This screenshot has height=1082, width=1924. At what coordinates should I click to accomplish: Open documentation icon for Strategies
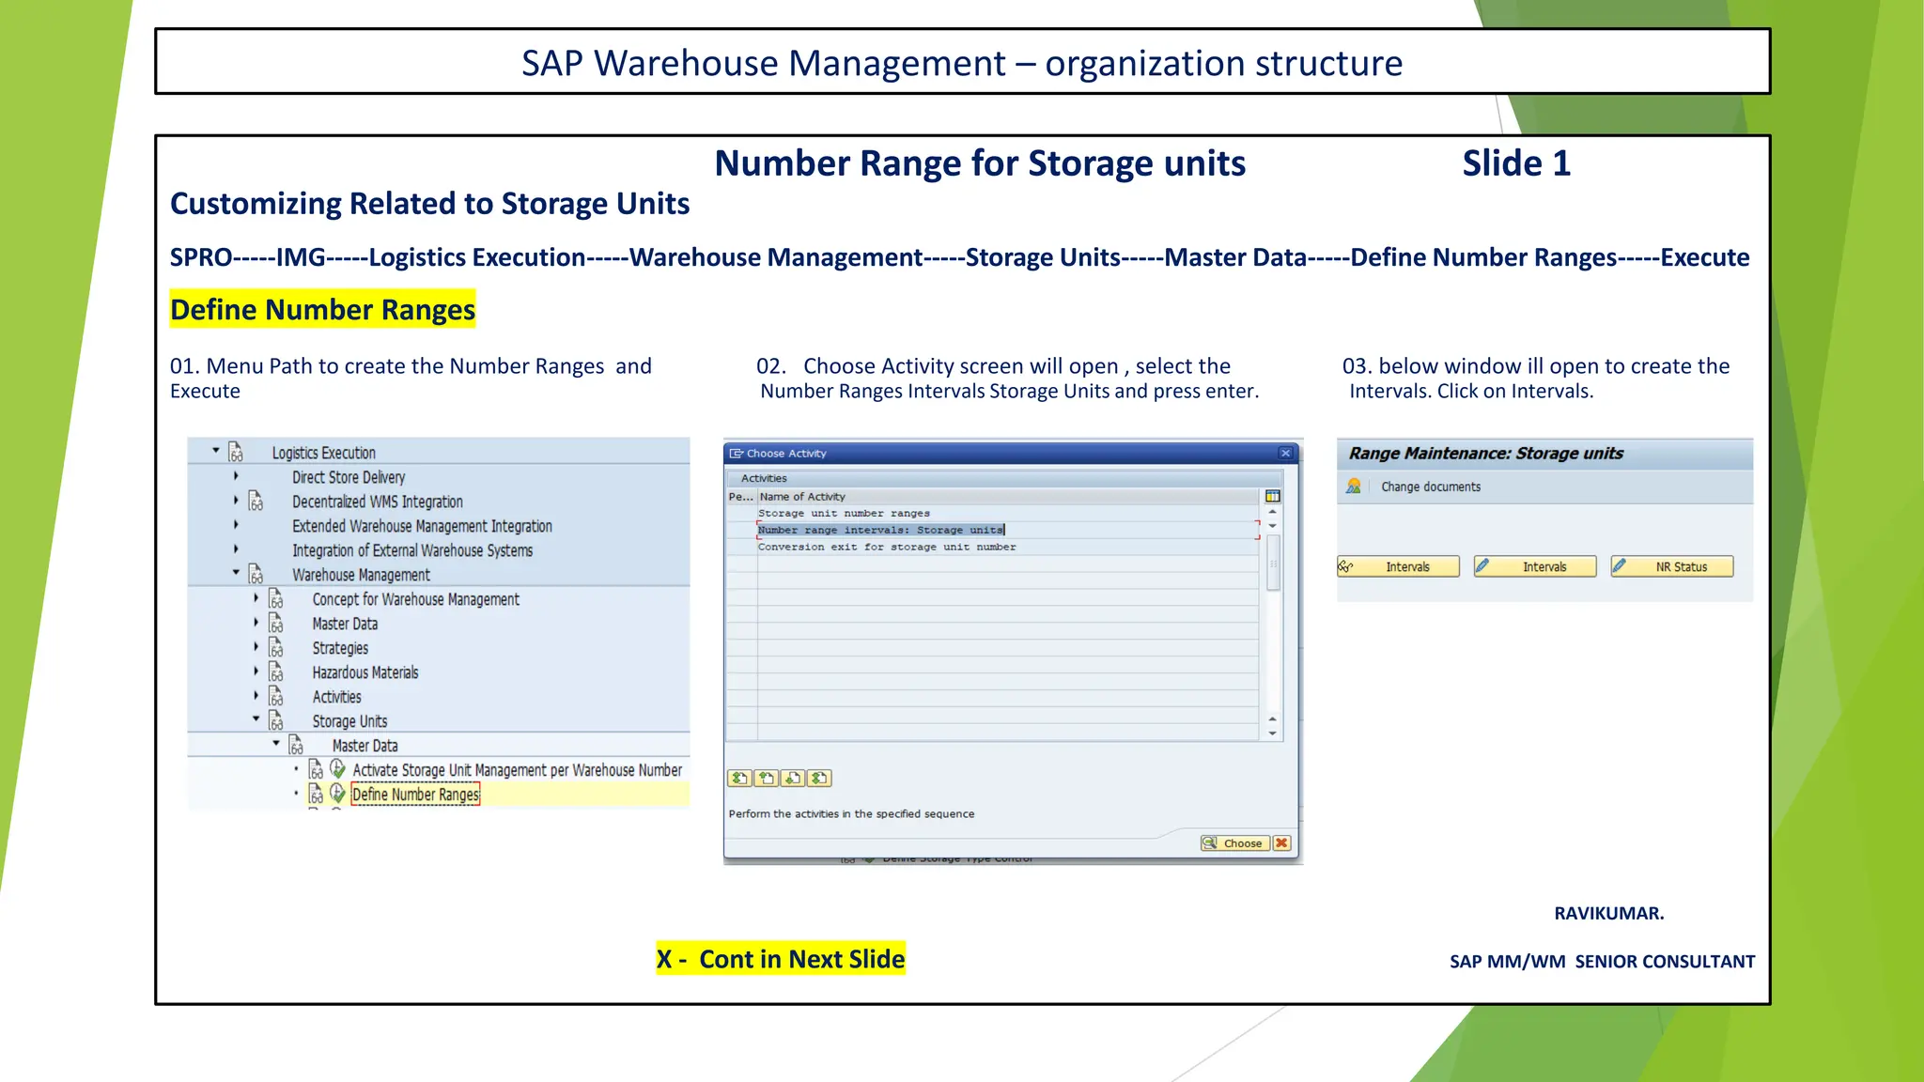276,647
